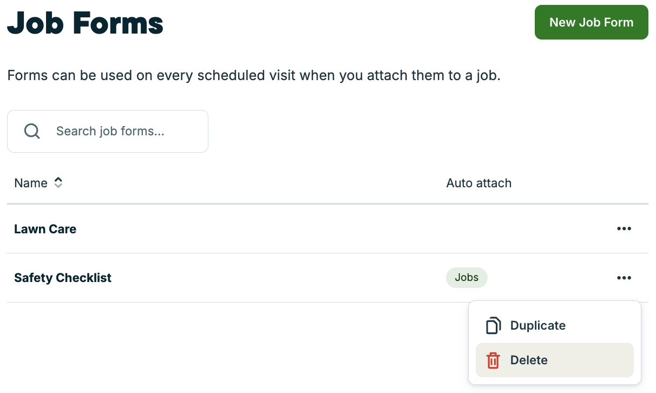Open the Lawn Care more options ellipsis
The width and height of the screenshot is (656, 393).
pyautogui.click(x=624, y=229)
